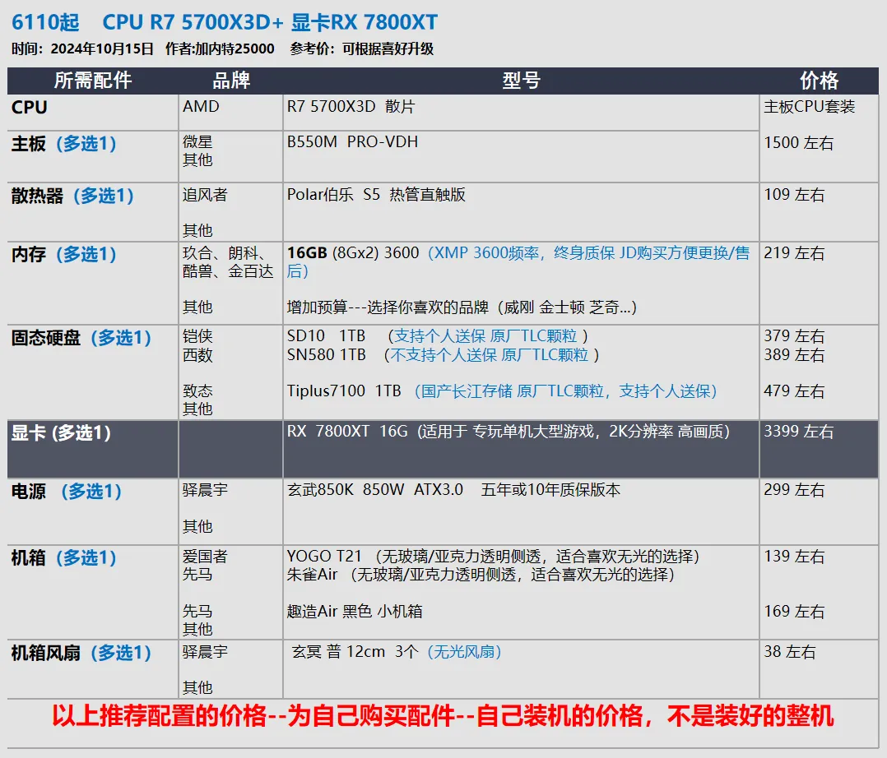Click the '299 左右' price
Viewport: 887px width, 758px height.
[794, 490]
